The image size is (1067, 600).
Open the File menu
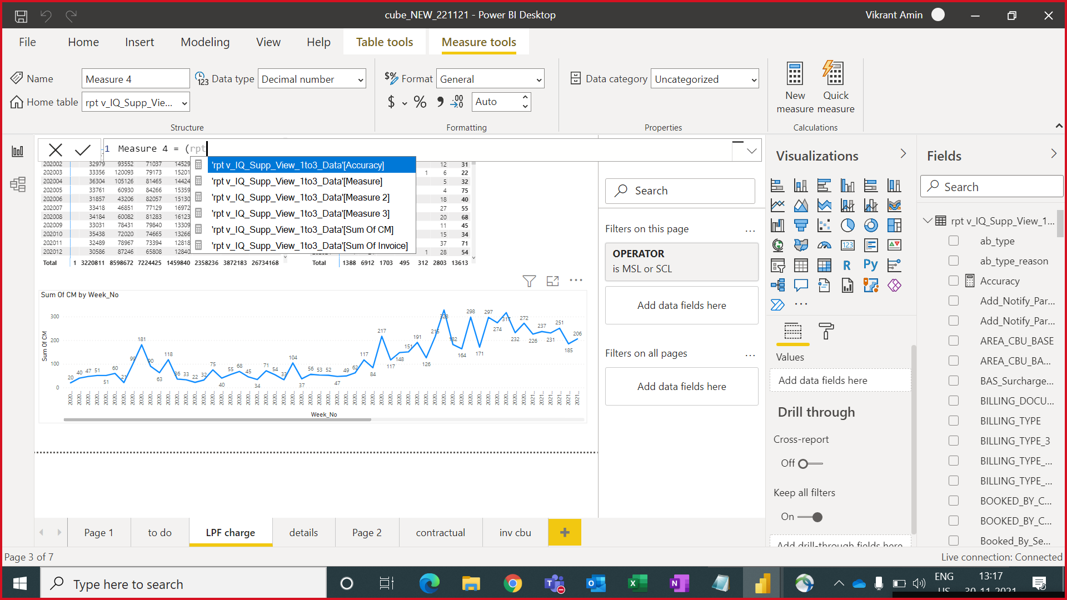[x=27, y=42]
